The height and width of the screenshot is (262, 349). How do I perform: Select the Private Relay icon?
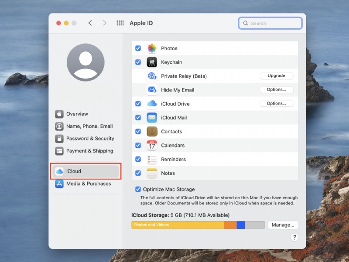(x=152, y=76)
